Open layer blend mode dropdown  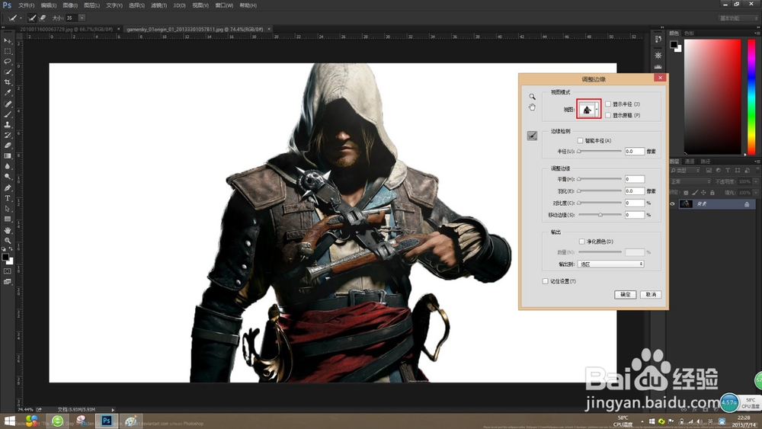pyautogui.click(x=690, y=181)
